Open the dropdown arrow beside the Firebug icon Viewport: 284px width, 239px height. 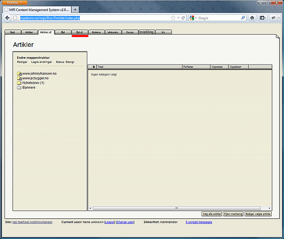pyautogui.click(x=279, y=18)
